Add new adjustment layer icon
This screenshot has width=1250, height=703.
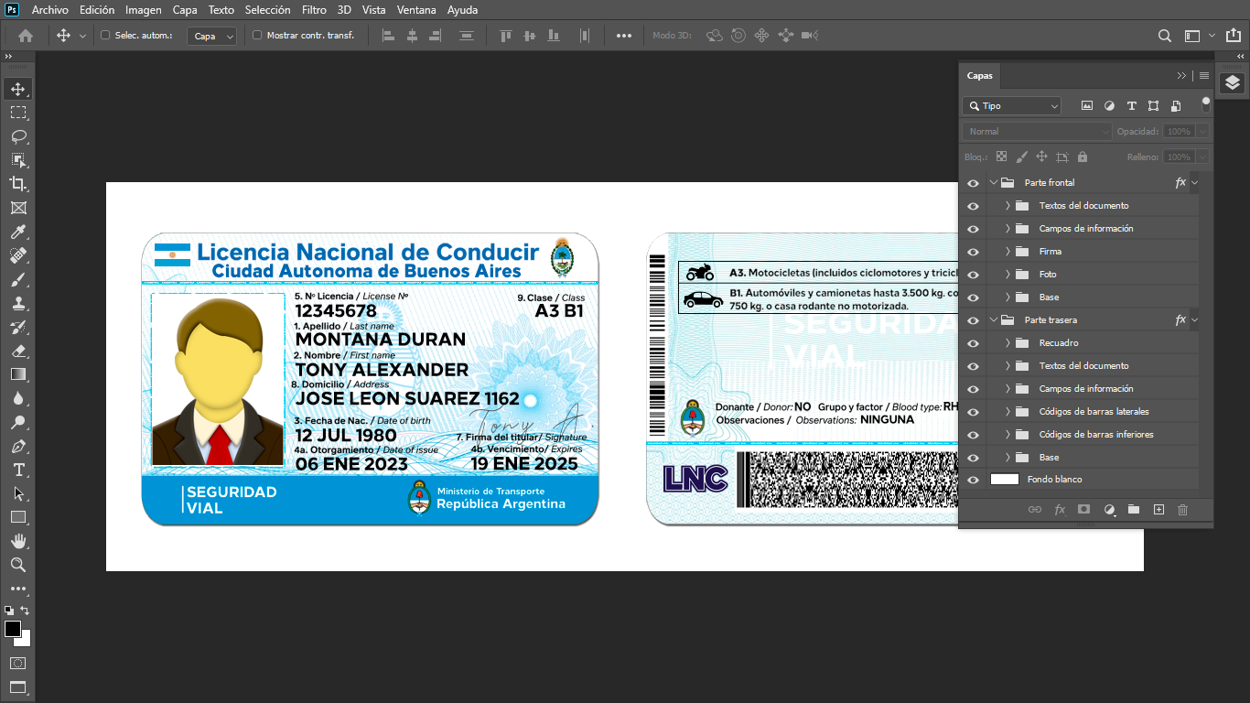click(1109, 510)
